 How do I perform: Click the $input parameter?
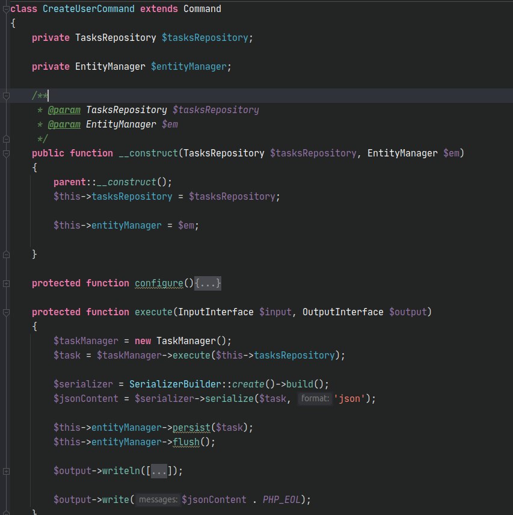click(275, 312)
